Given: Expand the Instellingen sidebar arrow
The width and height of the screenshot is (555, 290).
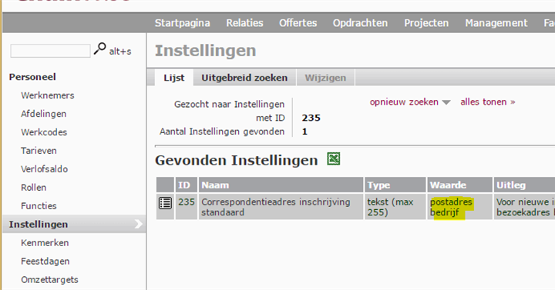Looking at the screenshot, I should click(139, 224).
